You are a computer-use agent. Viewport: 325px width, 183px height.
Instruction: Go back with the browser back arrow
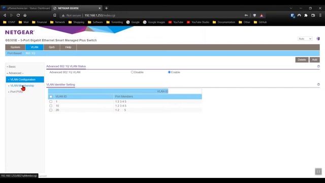(x=5, y=15)
